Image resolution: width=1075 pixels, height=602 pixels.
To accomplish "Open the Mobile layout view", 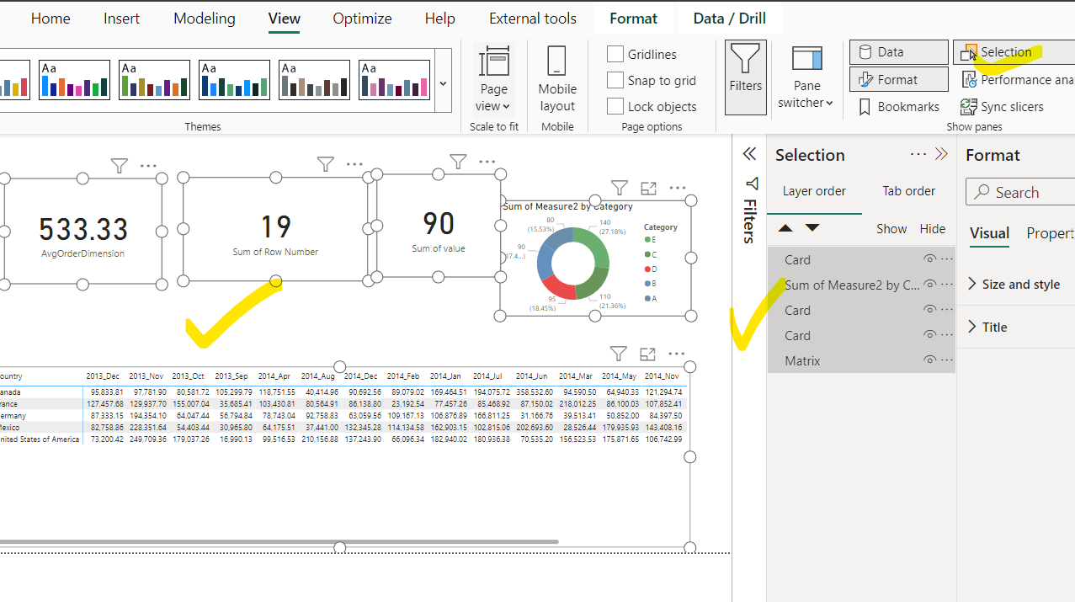I will click(x=557, y=79).
